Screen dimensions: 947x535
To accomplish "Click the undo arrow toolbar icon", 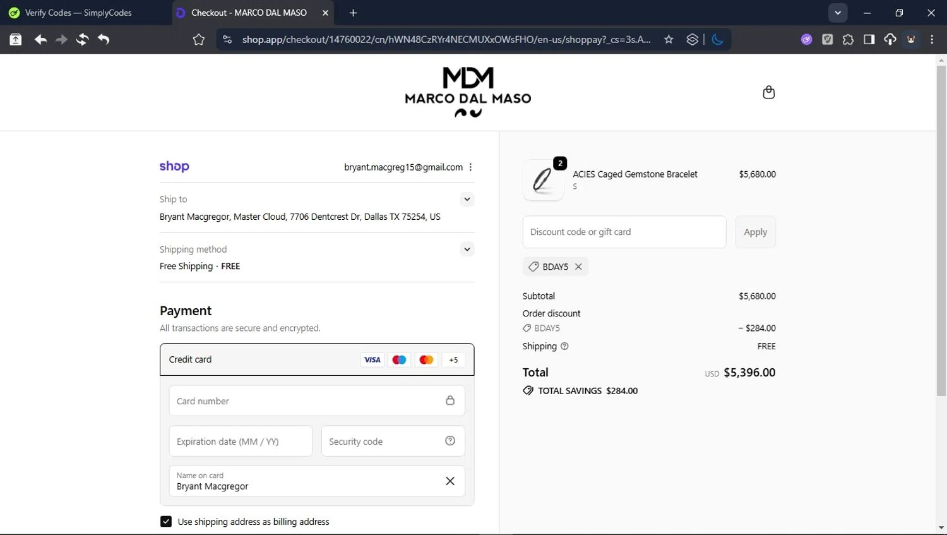I will tap(104, 40).
